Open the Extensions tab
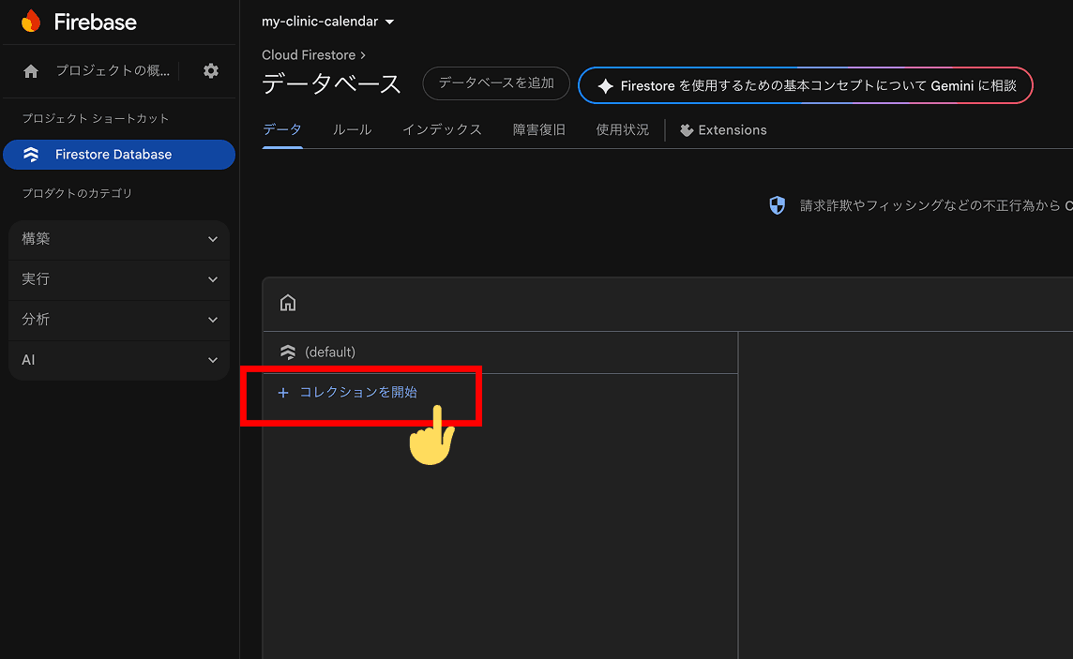Screen dimensions: 1073x659 (x=723, y=130)
